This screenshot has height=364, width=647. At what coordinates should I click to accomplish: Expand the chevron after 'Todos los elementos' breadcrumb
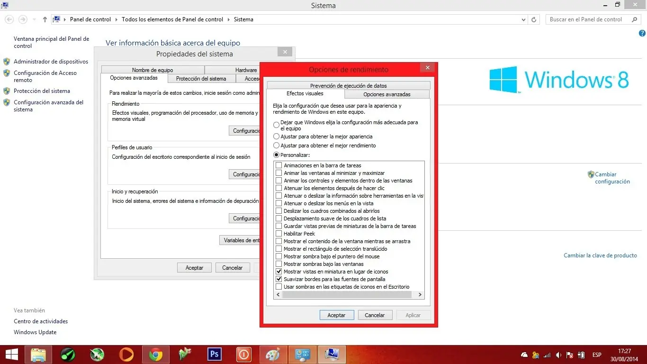pos(228,19)
